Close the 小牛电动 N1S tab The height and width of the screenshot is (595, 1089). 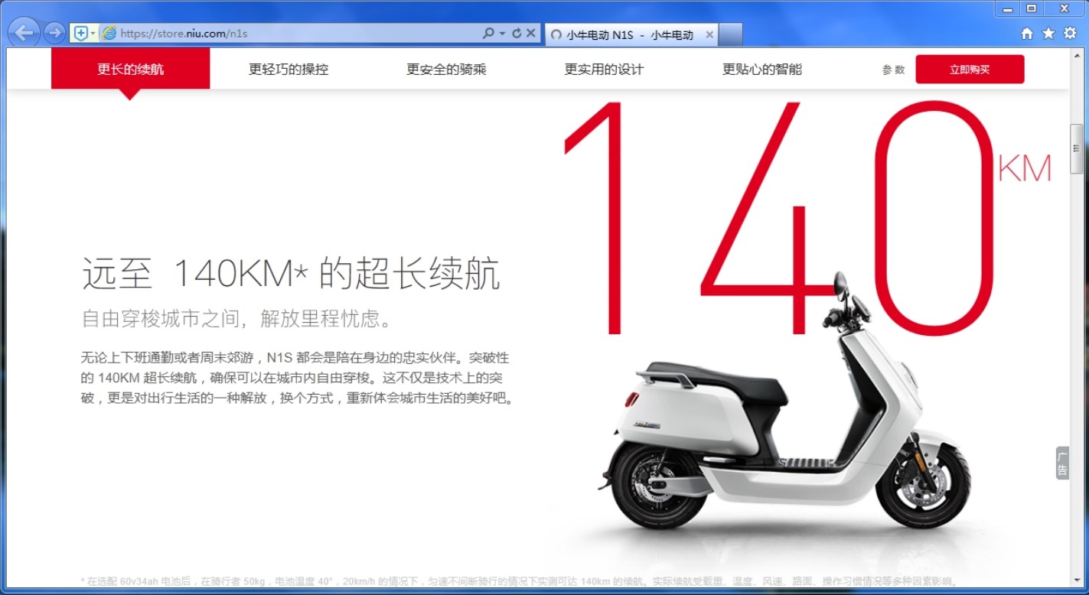[709, 34]
